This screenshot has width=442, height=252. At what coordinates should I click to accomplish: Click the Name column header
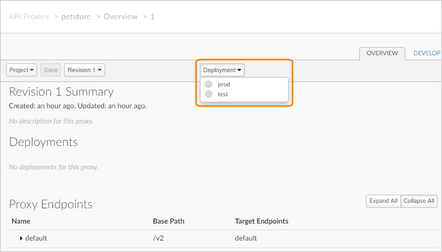point(21,221)
